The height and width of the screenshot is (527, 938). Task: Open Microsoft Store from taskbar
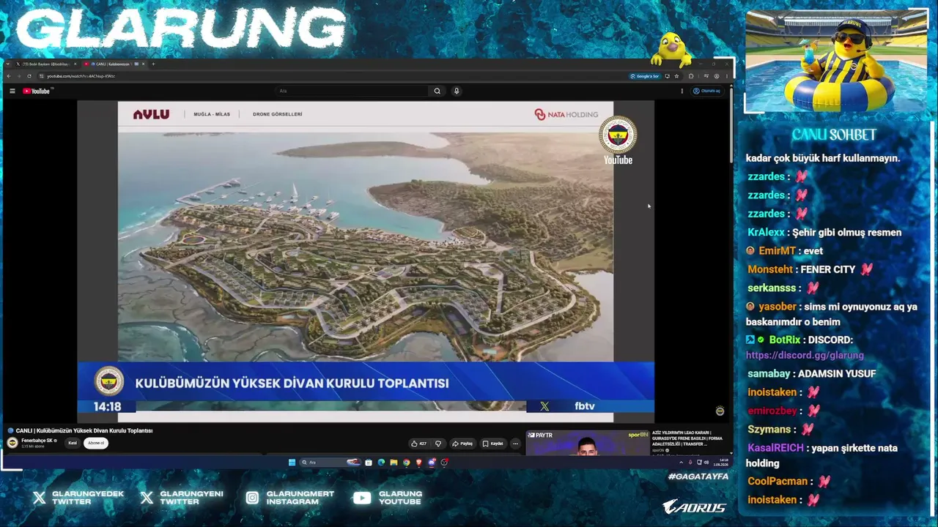(369, 463)
